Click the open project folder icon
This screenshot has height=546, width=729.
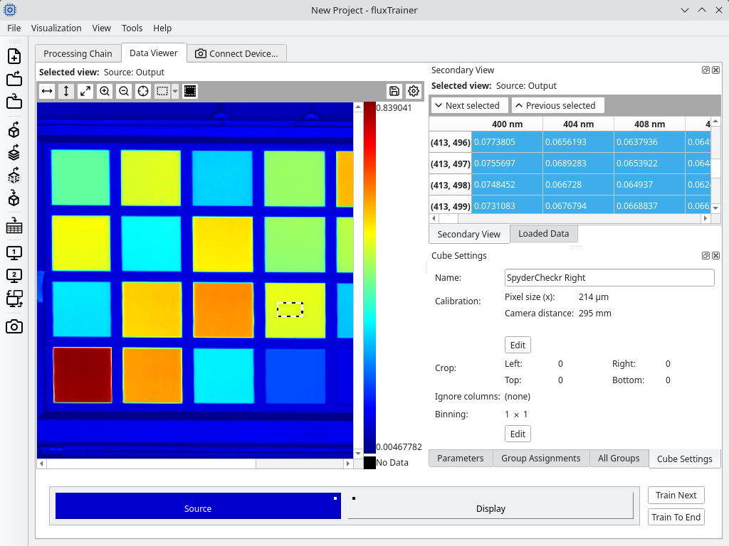click(14, 79)
